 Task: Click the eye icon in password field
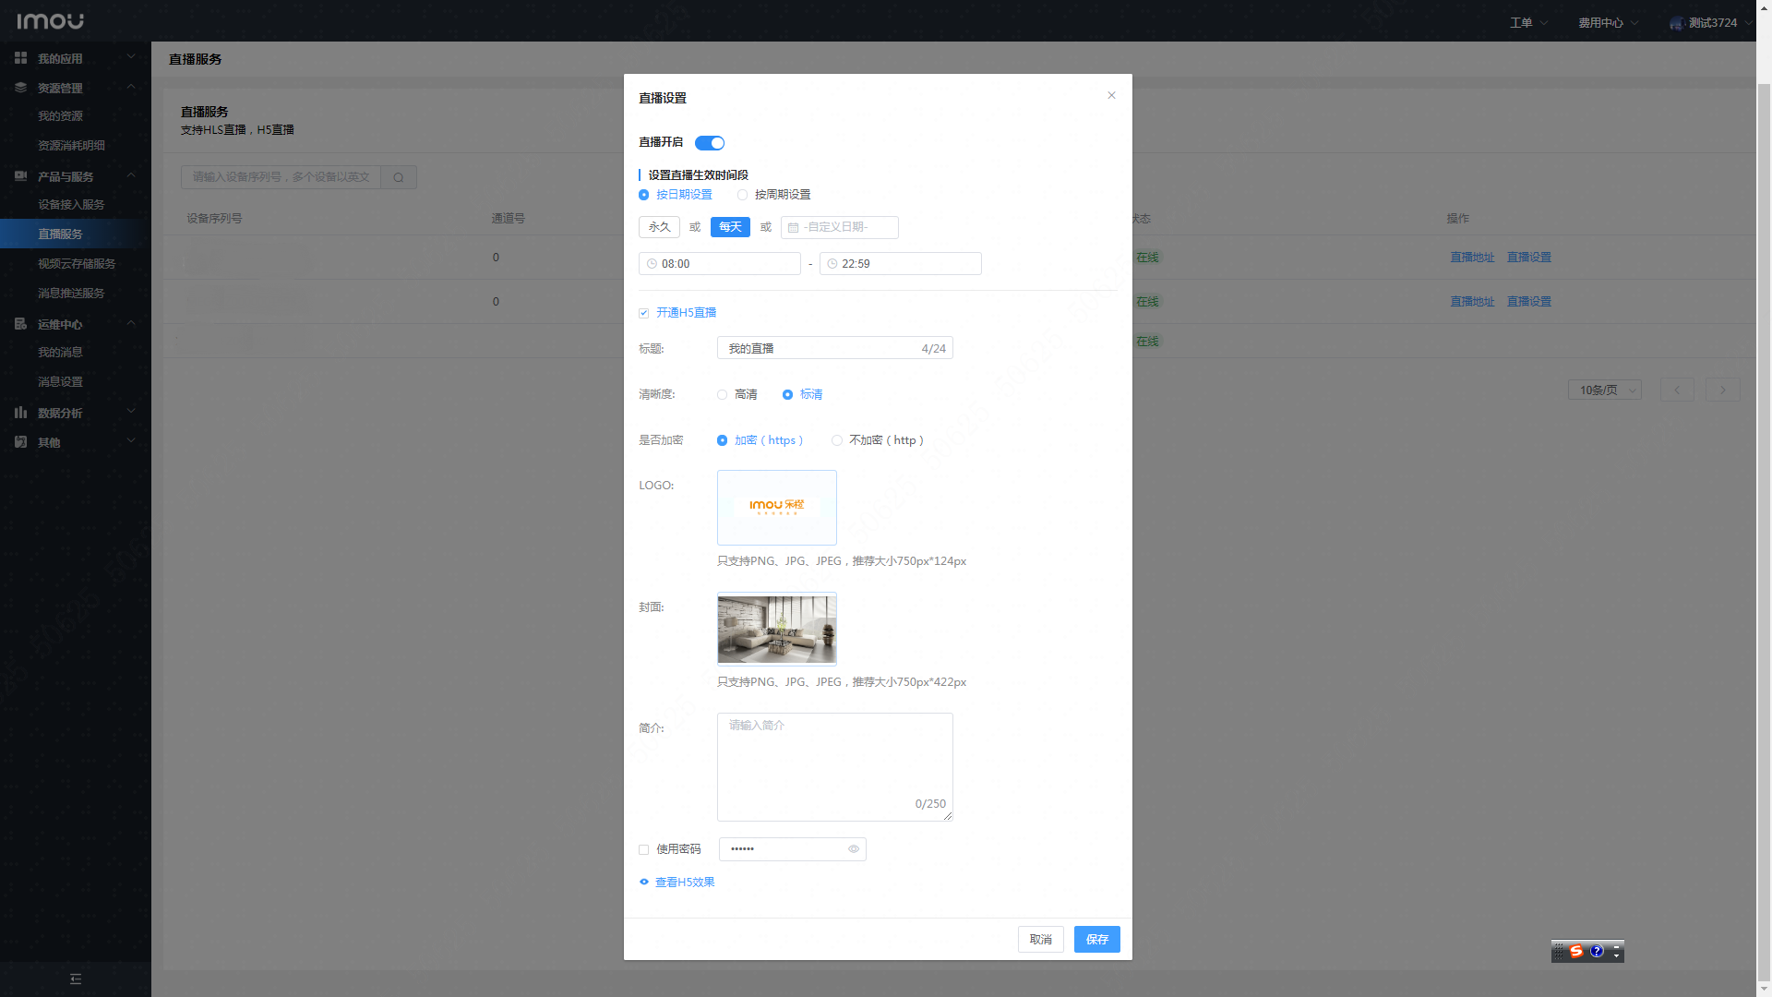click(854, 849)
